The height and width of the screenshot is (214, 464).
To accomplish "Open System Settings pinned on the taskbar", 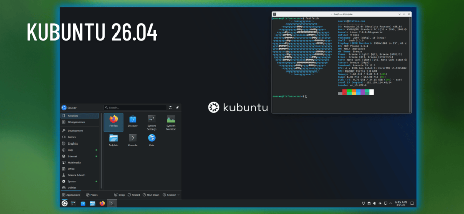I will coord(74,203).
